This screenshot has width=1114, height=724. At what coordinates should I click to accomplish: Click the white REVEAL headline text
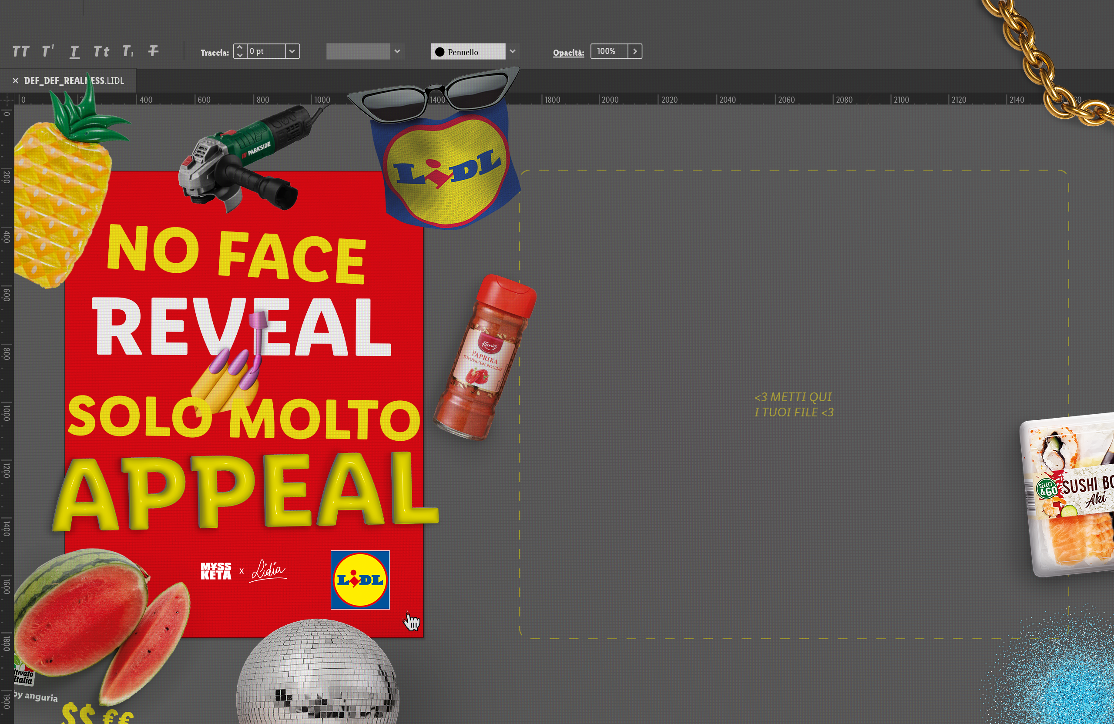click(242, 326)
